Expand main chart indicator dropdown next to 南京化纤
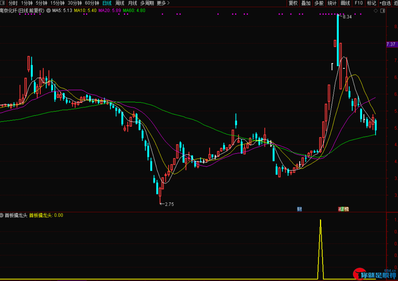This screenshot has height=281, width=398. (x=48, y=11)
